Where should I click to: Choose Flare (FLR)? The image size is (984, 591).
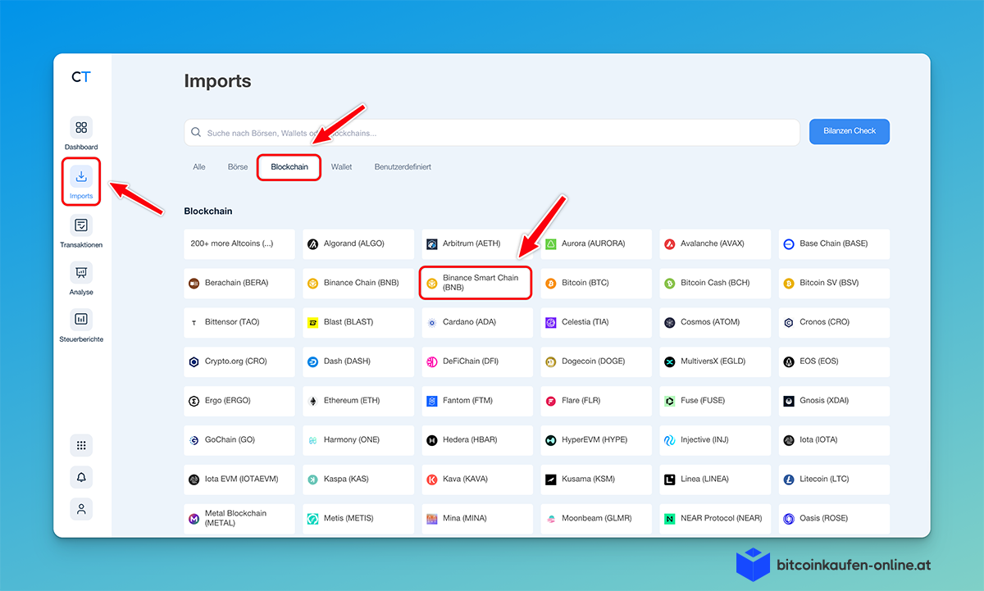[596, 401]
